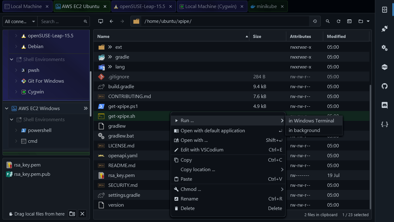
Task: Click the PRO badge icon in sidebar
Action: [384, 67]
